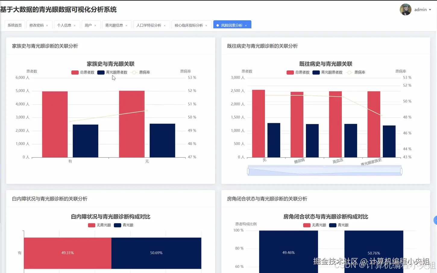Select the 人口学特征分析 tab

(x=149, y=25)
